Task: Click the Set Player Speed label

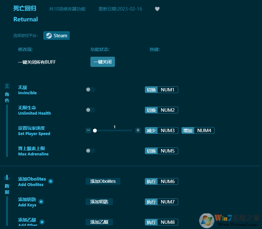Action: click(x=34, y=131)
